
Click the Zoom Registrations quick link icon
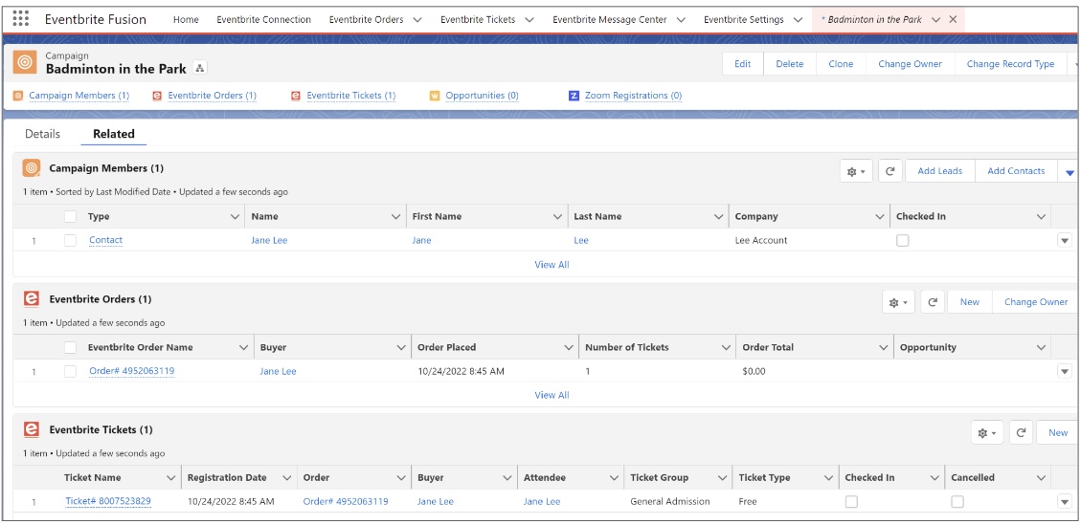(574, 96)
